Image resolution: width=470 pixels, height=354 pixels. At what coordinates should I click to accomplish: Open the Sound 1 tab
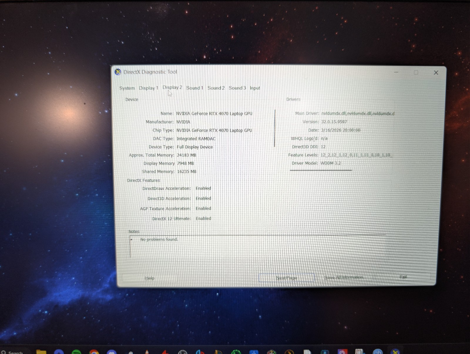194,88
